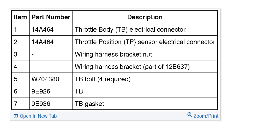
Task: Select part number 9E926
Action: pos(40,91)
